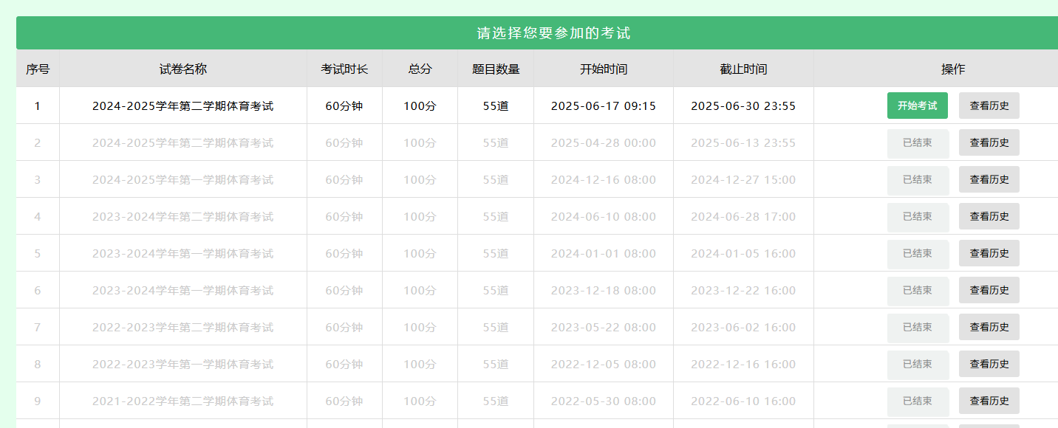The image size is (1058, 428).
Task: Click 已结束 for the exam ending 2022-06-10
Action: [x=918, y=401]
